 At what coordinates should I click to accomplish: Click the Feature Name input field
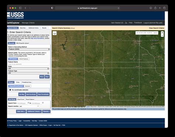coord(29,64)
